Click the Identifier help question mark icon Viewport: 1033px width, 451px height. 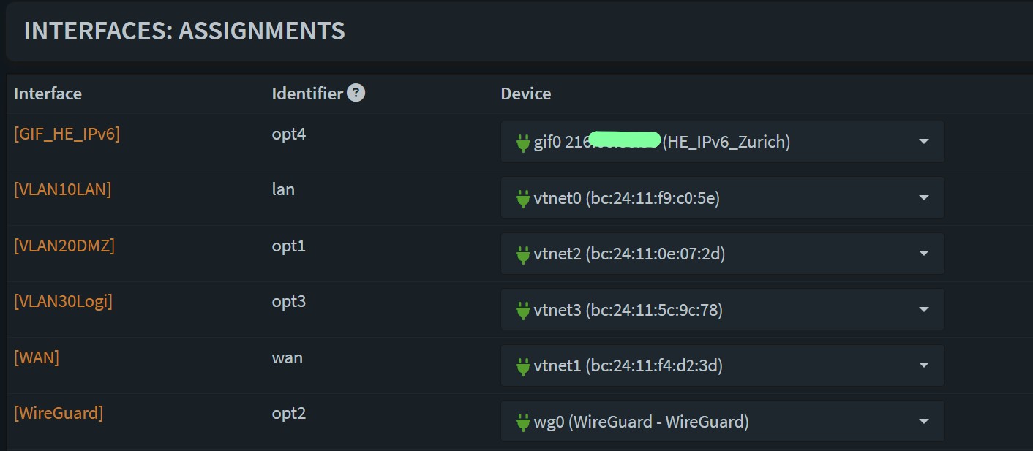(x=356, y=93)
